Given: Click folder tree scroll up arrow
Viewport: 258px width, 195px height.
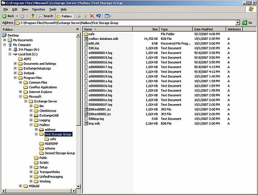Looking at the screenshot, I should click(x=78, y=35).
